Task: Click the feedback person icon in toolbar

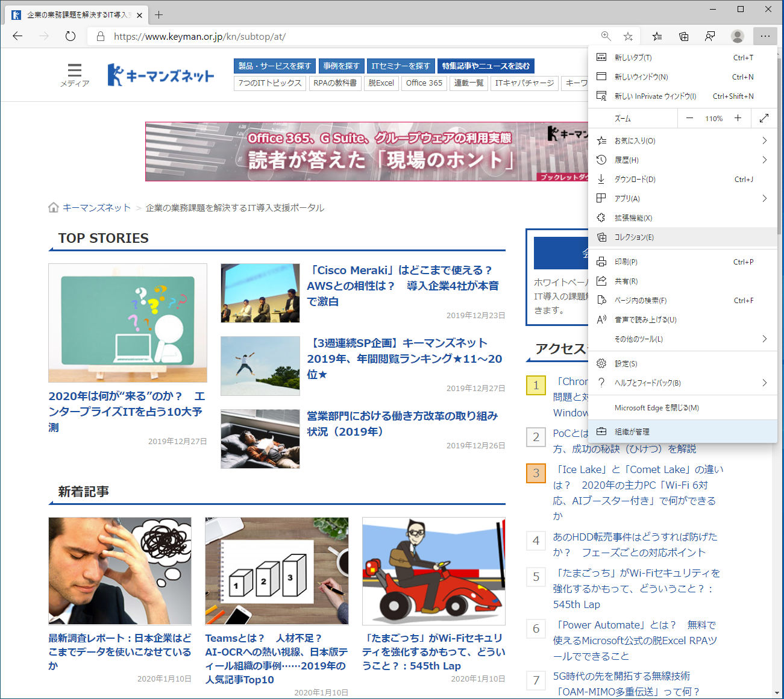Action: pos(710,36)
